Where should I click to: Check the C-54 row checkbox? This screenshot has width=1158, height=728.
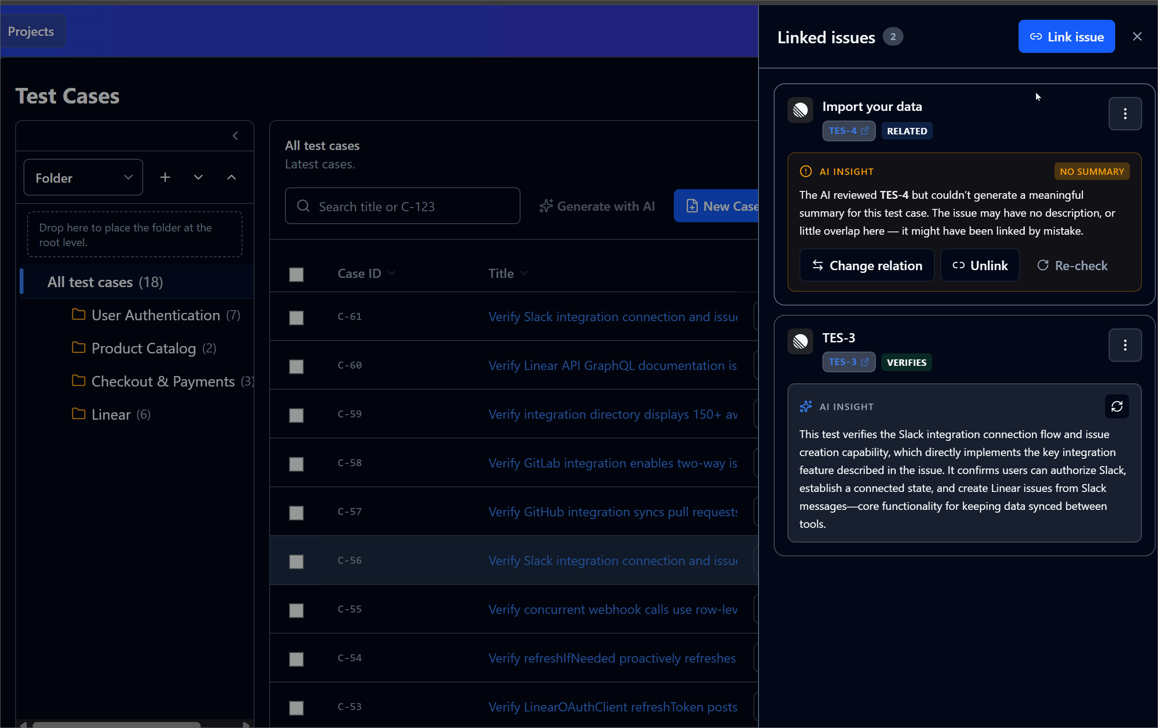click(296, 659)
